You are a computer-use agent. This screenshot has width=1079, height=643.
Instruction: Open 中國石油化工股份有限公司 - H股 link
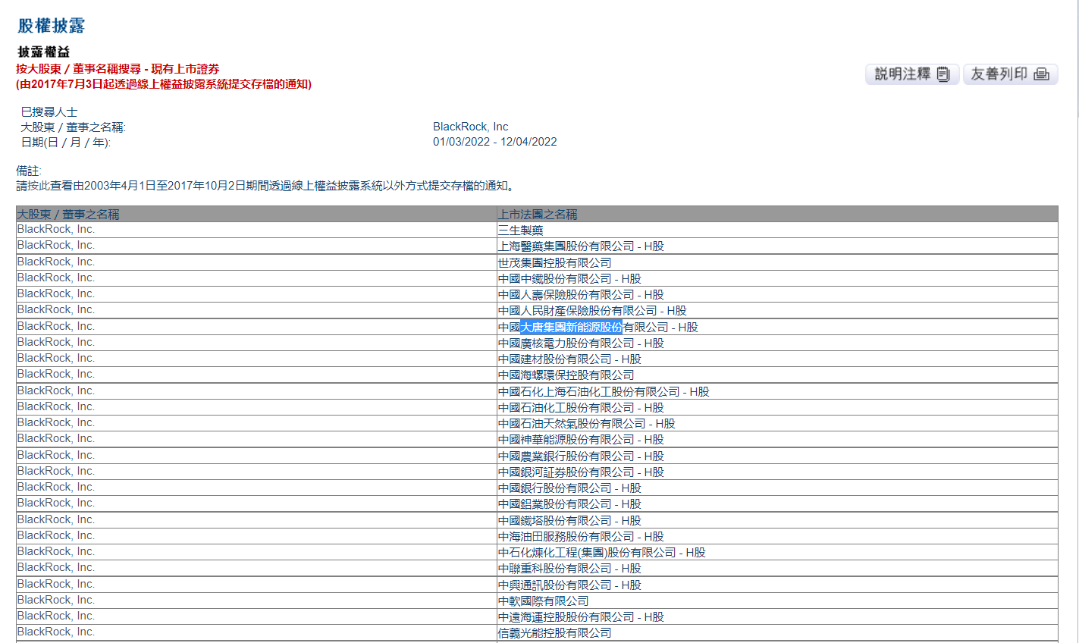click(x=581, y=408)
